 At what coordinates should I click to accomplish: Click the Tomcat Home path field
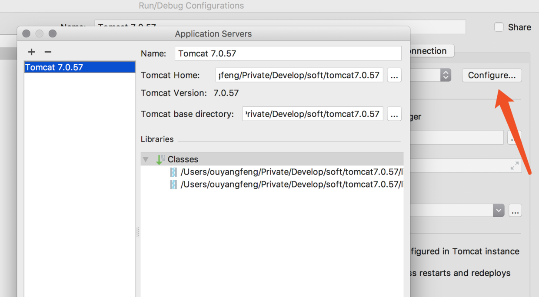[299, 75]
